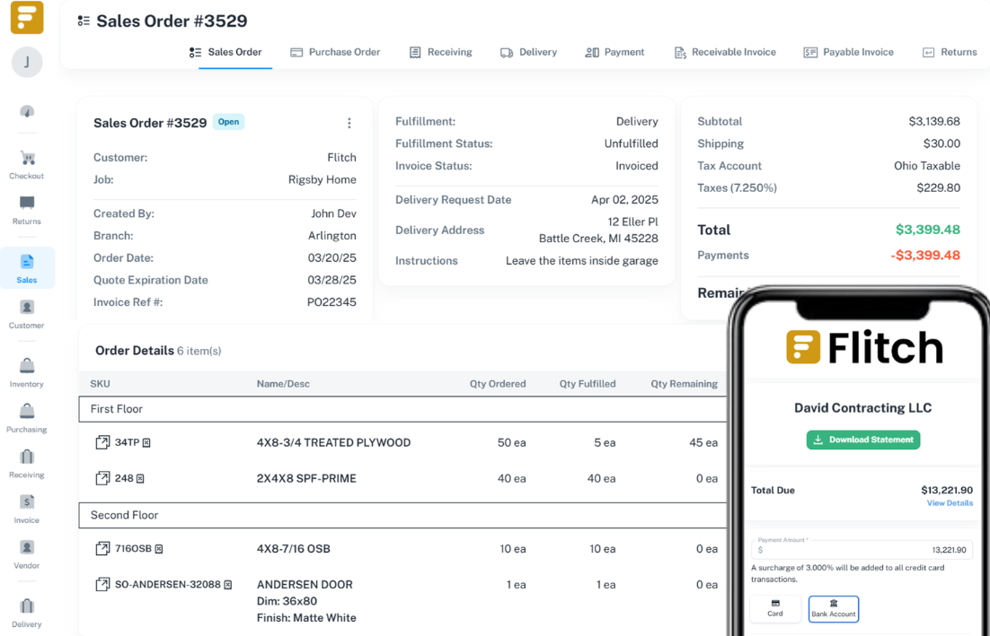The width and height of the screenshot is (990, 636).
Task: Switch to the Purchase Order tab
Action: (335, 52)
